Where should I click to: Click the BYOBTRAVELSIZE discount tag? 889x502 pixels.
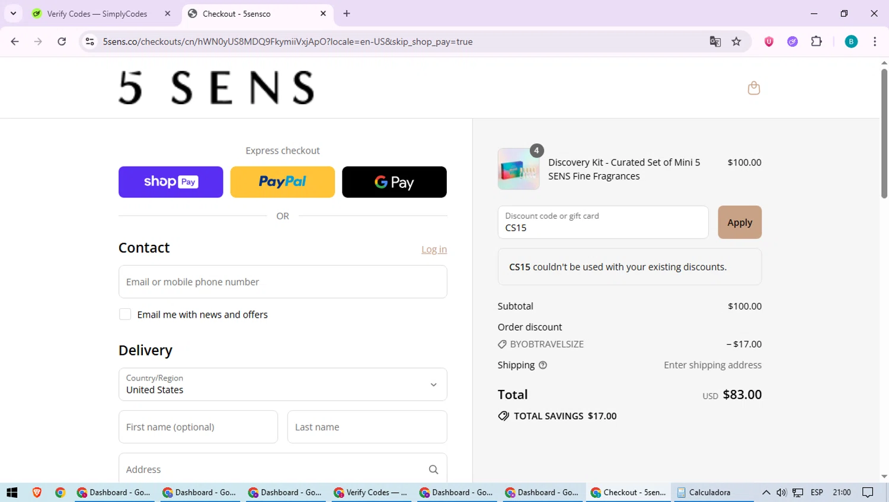(x=541, y=344)
